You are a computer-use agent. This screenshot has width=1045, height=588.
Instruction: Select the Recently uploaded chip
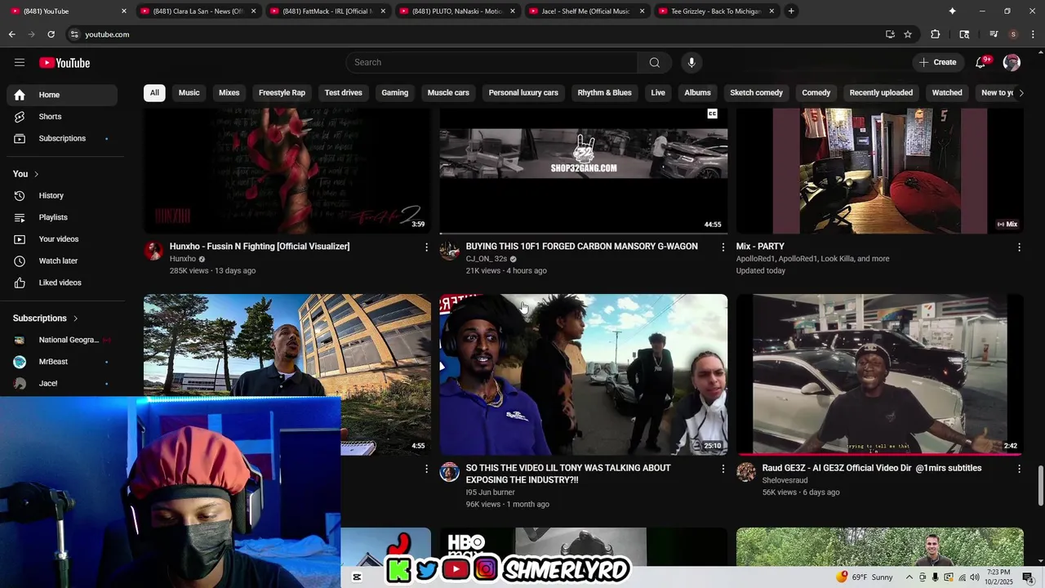881,93
